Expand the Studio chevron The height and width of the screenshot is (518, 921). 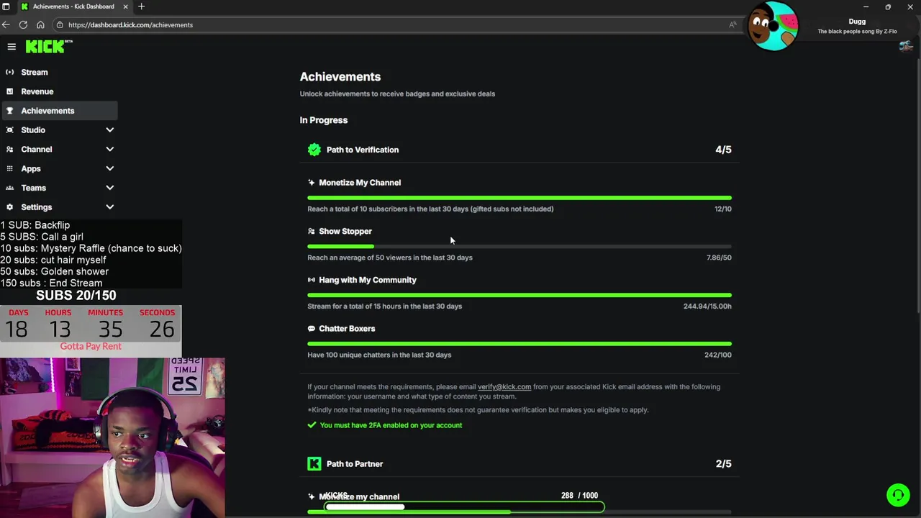point(110,130)
